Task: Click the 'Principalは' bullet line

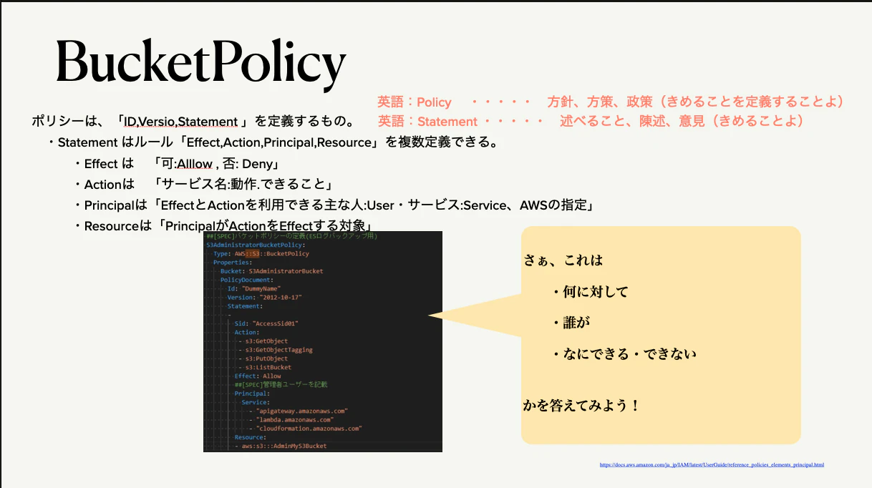Action: [x=336, y=205]
